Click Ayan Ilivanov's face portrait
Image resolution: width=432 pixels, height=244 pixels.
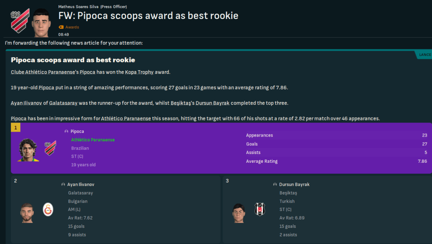27,213
